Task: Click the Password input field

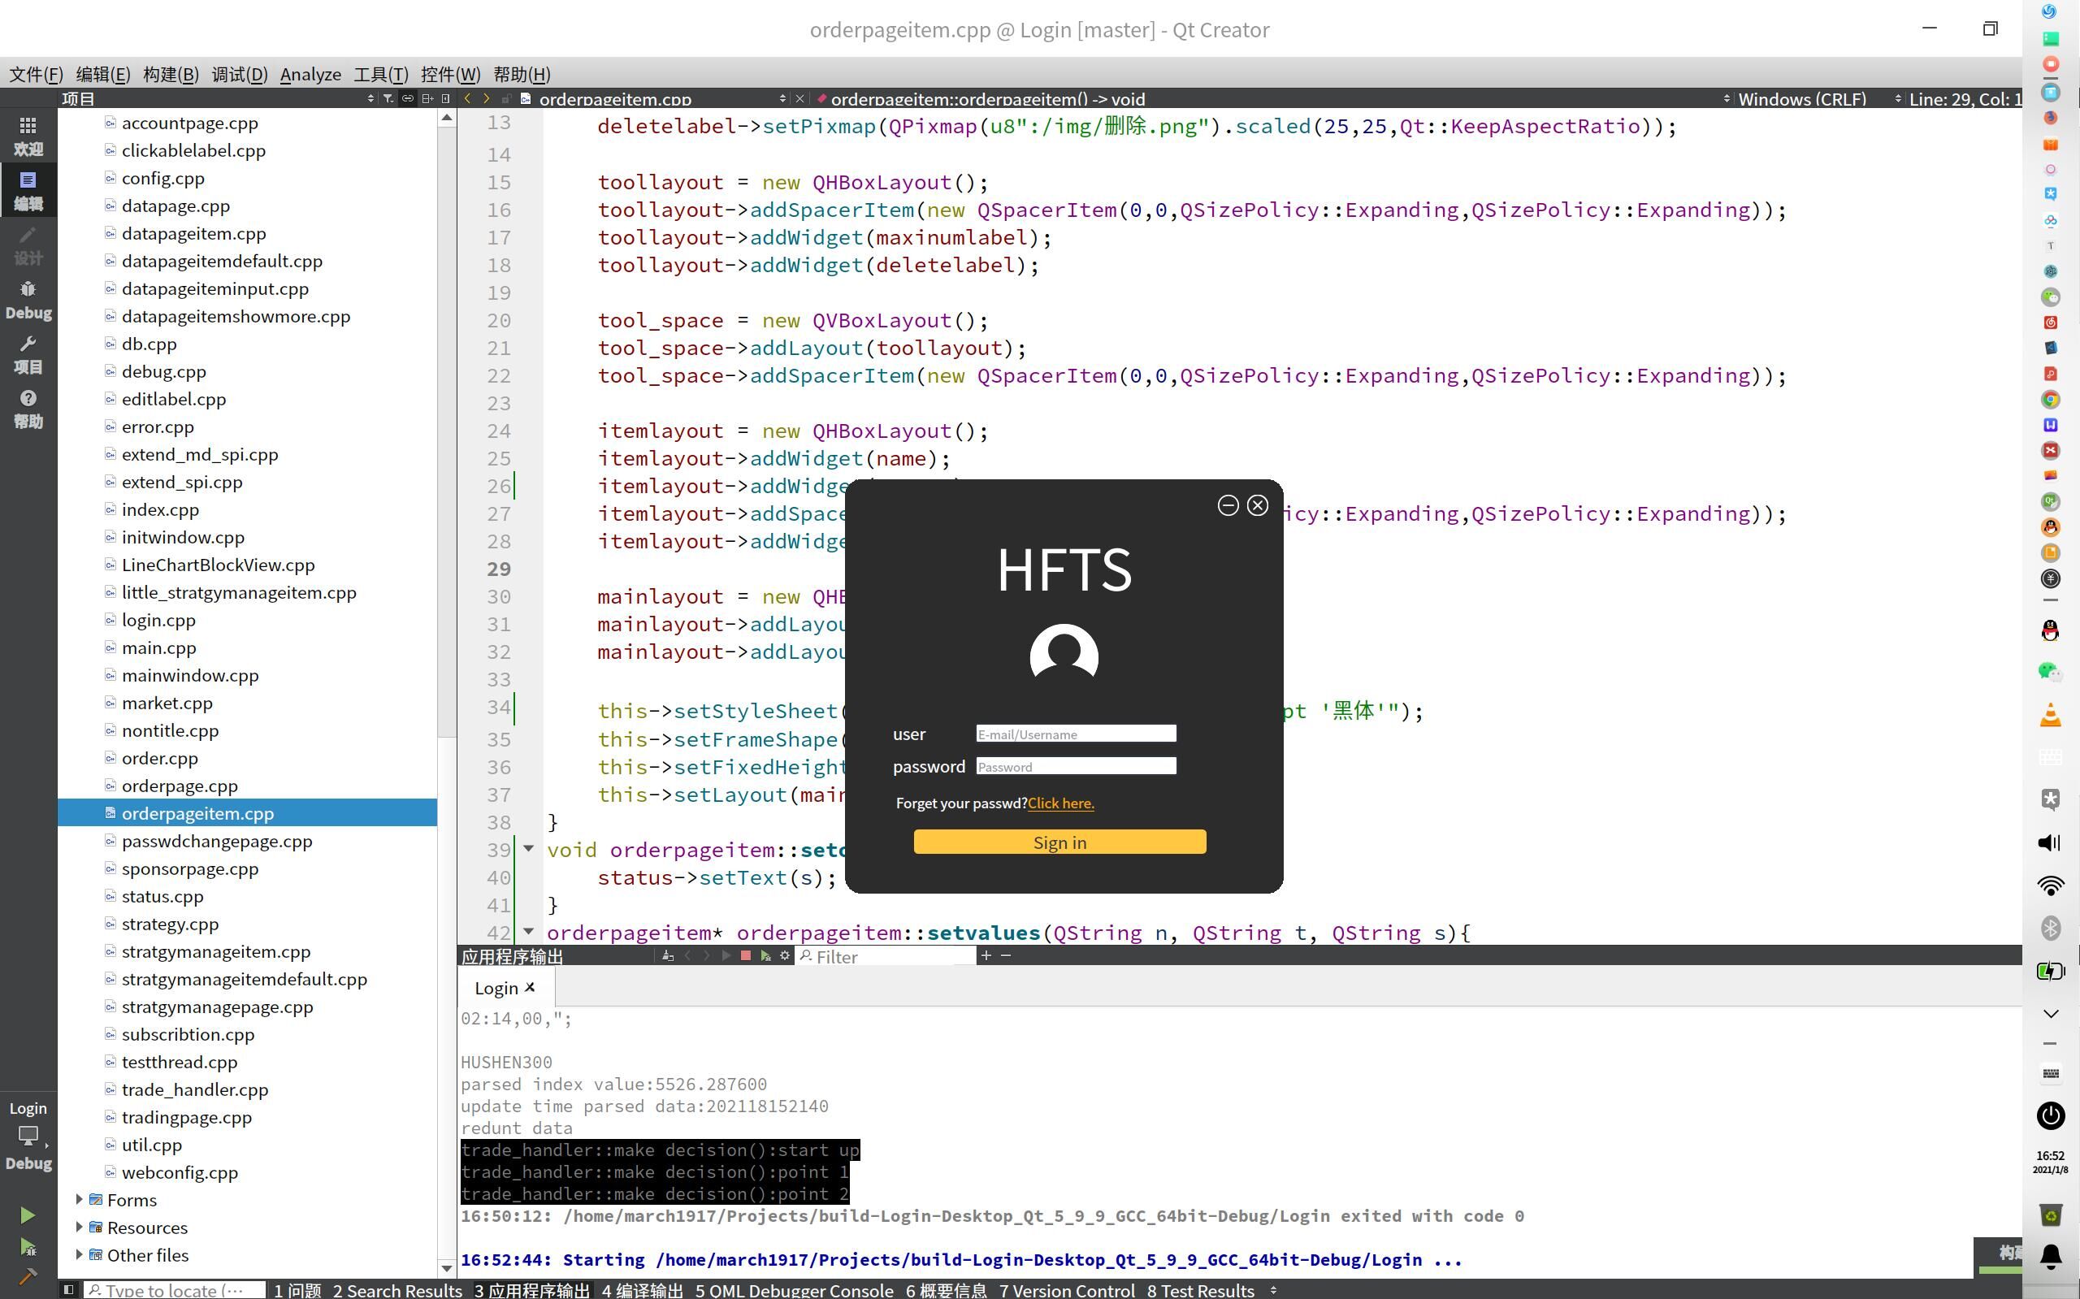Action: pyautogui.click(x=1074, y=766)
